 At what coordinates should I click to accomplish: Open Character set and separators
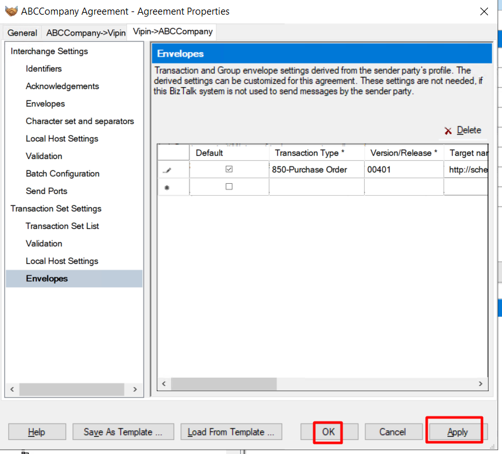[x=79, y=121]
